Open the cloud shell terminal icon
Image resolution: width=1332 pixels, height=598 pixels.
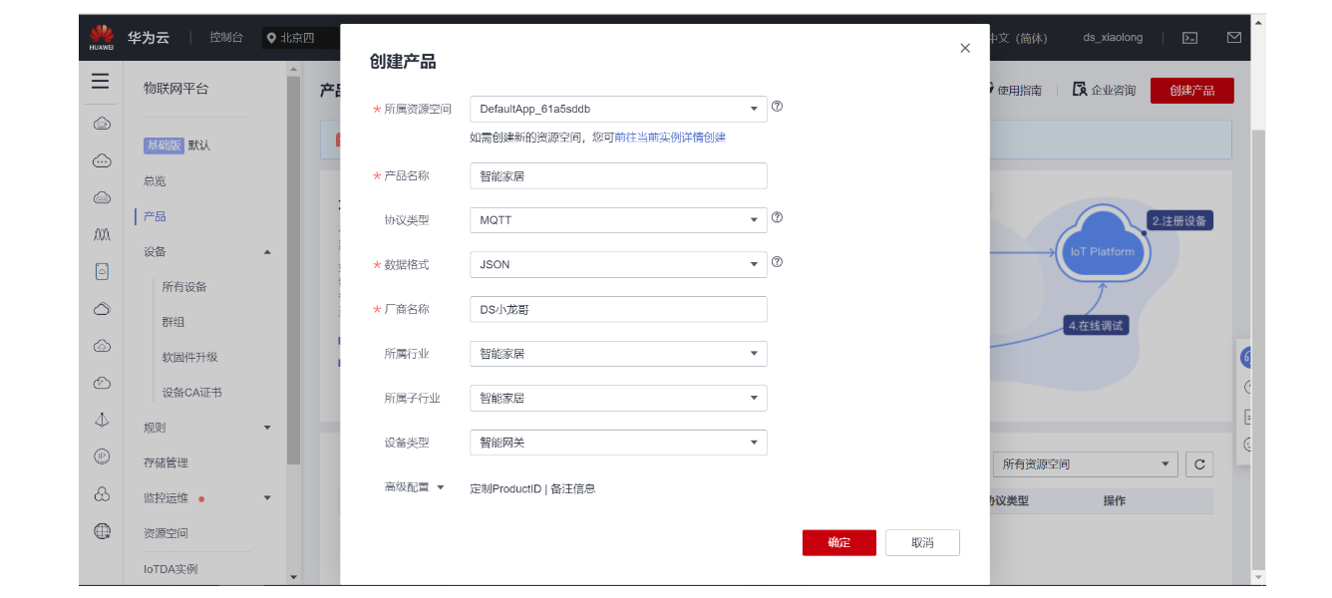pos(1189,38)
